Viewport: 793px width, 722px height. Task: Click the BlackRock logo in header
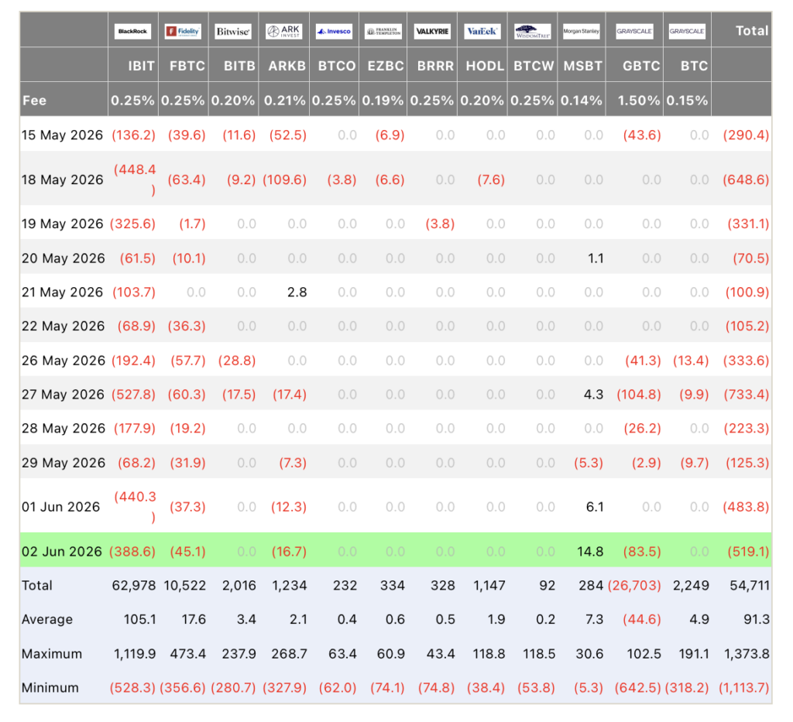132,31
